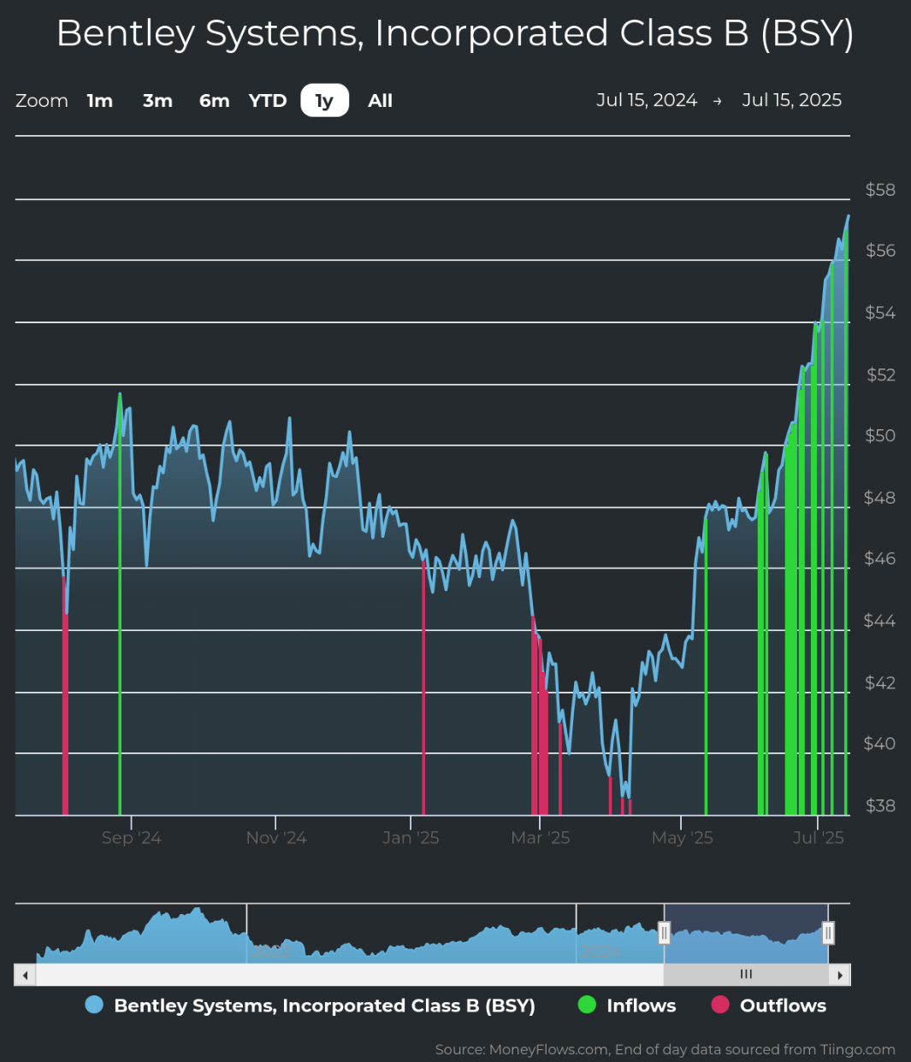911x1062 pixels.
Task: Click the green inflow bar after May '25
Action: click(706, 667)
